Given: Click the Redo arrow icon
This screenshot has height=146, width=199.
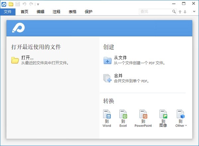Looking at the screenshot, I should (31, 4).
